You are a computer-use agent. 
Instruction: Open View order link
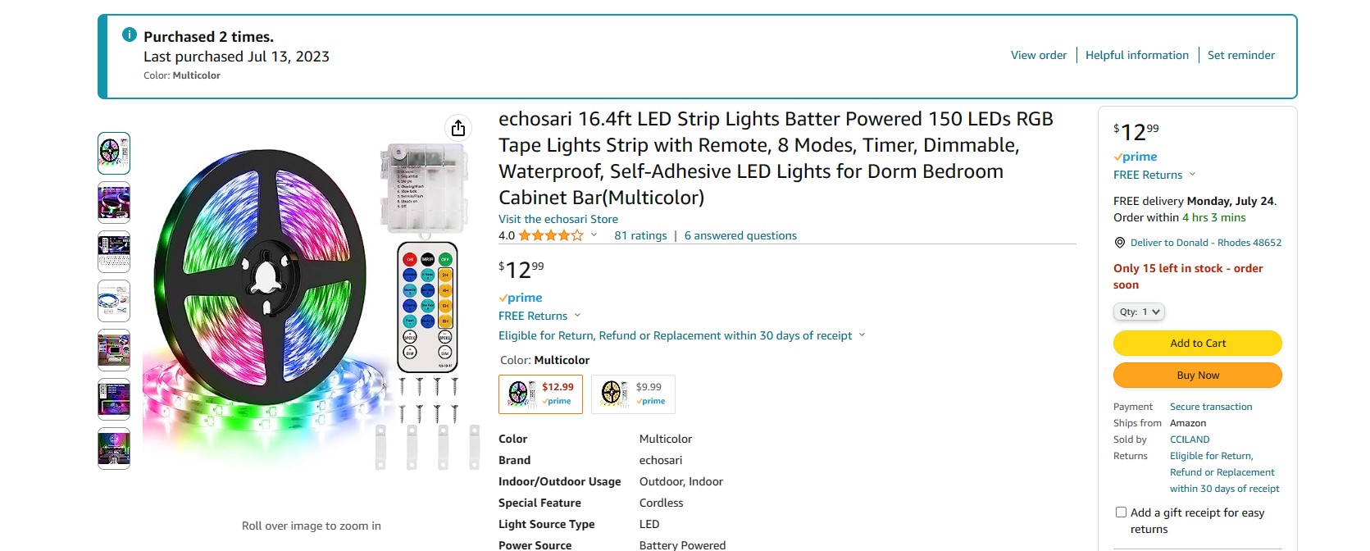[x=1039, y=55]
